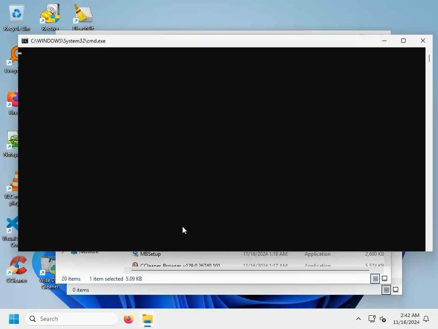Switch to details view in 0 items window

click(x=386, y=290)
